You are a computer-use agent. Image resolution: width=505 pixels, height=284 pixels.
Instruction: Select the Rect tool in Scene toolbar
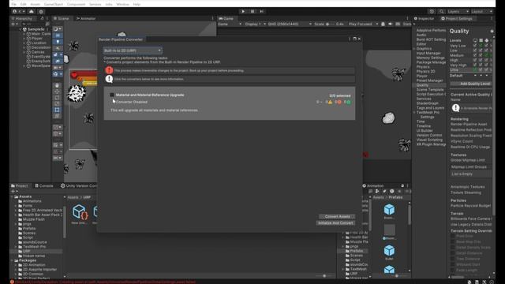coord(58,110)
